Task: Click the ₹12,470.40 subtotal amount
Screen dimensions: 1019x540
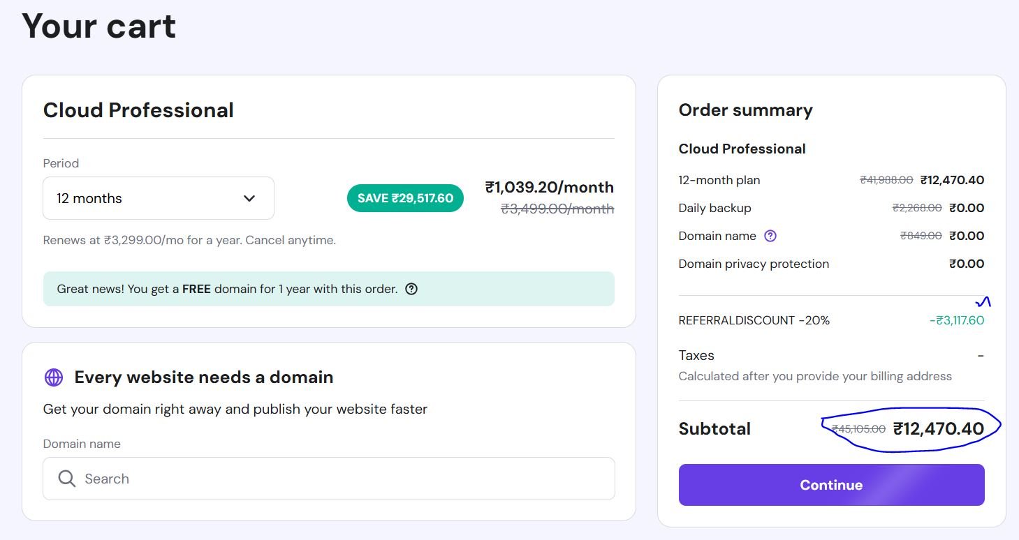Action: click(938, 428)
